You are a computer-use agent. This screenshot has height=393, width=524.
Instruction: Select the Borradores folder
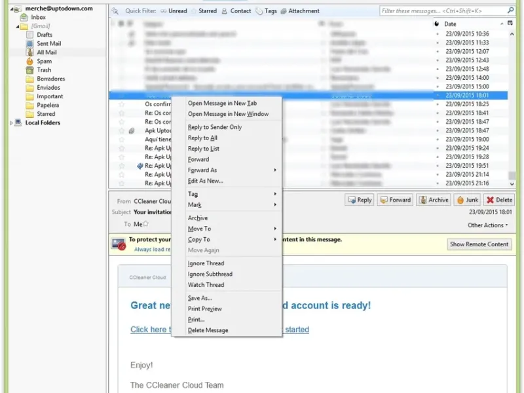click(51, 79)
